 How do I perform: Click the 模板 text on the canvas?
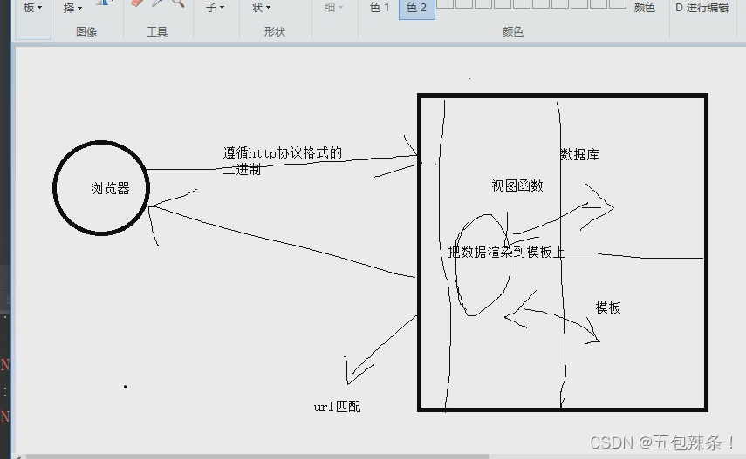pos(608,308)
